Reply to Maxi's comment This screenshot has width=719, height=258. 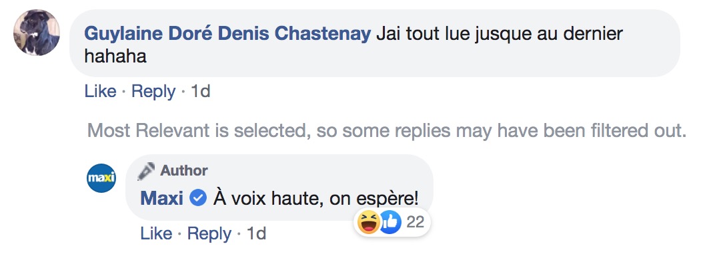point(209,234)
